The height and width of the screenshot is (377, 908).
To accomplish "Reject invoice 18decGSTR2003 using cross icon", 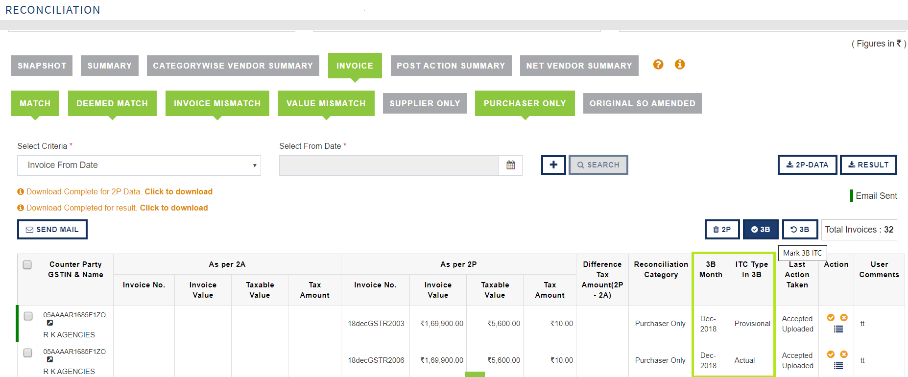I will click(x=844, y=318).
